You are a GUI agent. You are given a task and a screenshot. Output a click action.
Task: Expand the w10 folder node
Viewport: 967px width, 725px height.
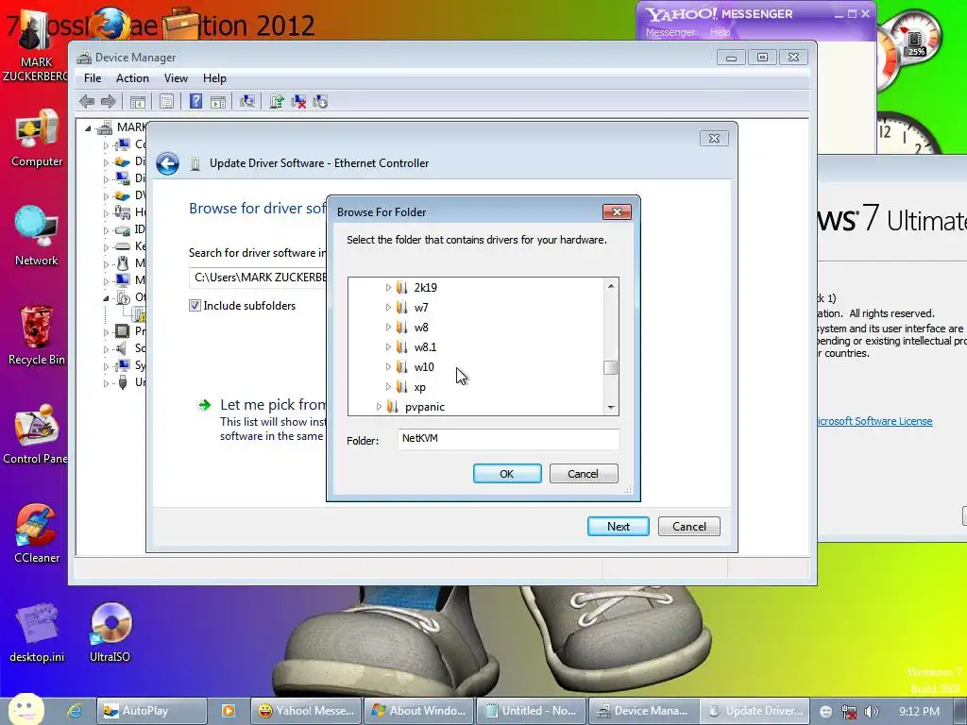pyautogui.click(x=388, y=367)
